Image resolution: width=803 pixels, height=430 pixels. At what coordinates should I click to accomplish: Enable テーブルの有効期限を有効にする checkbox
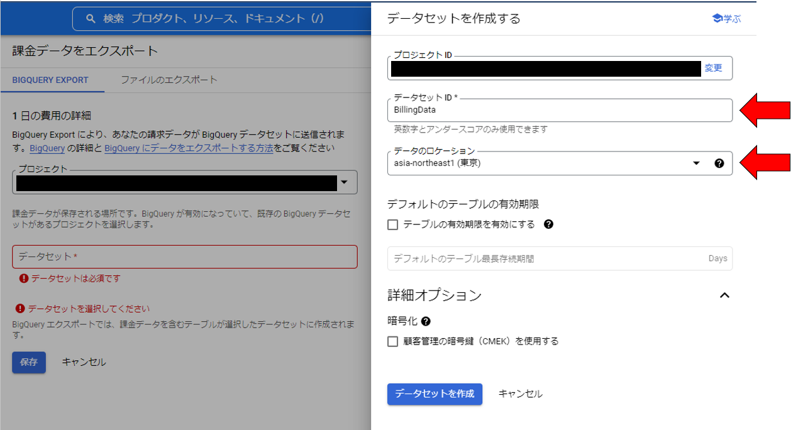click(393, 224)
